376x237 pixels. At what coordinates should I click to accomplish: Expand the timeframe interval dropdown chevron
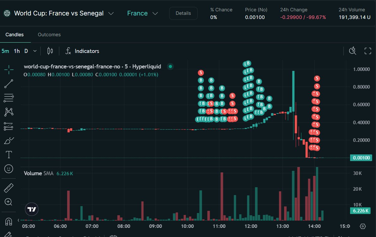tap(35, 51)
